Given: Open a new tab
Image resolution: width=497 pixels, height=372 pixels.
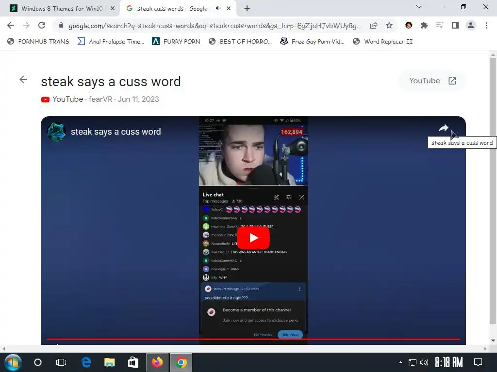Looking at the screenshot, I should point(247,9).
